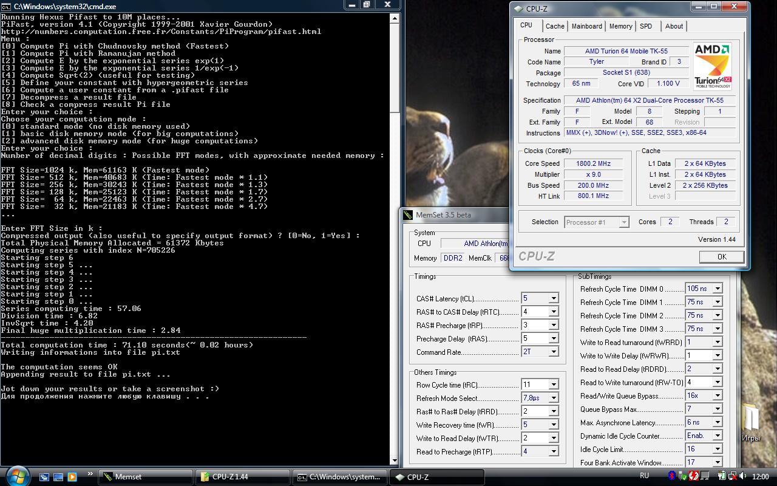Open the Read to Precharge (tRTP) dropdown
The width and height of the screenshot is (777, 486).
click(553, 451)
